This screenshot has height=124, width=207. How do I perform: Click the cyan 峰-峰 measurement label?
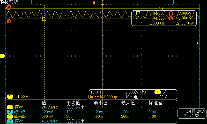20,112
